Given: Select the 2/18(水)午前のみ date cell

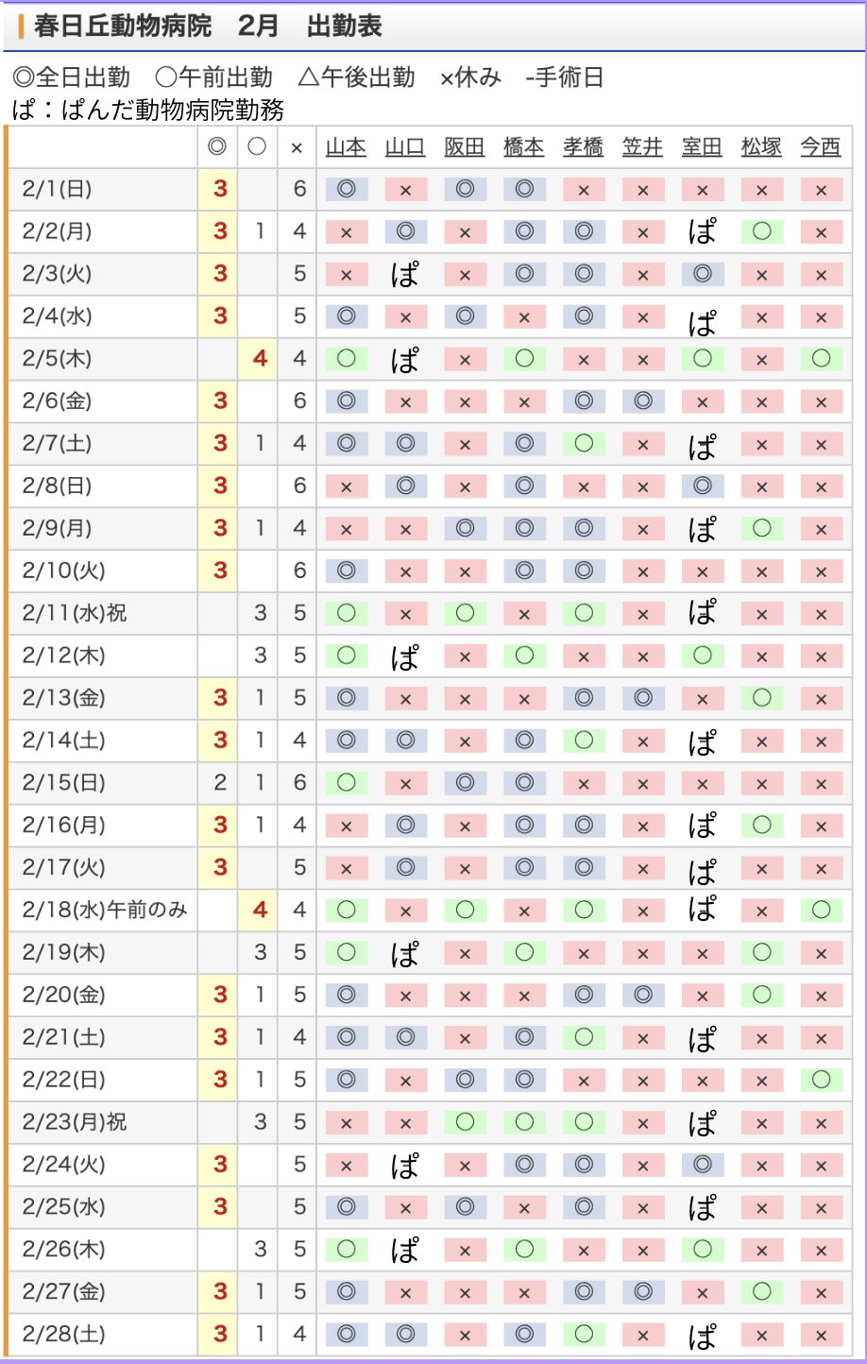Looking at the screenshot, I should (104, 910).
